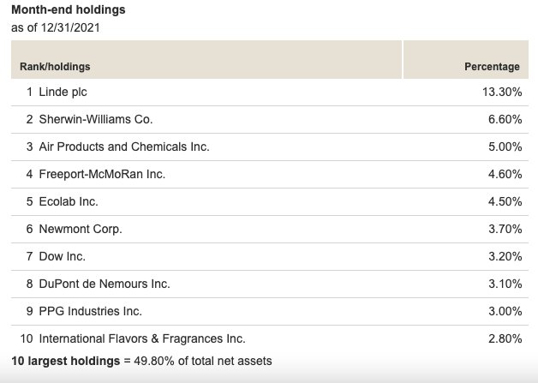Click the as of 12/31/2021 date text
The image size is (538, 383).
click(x=56, y=27)
